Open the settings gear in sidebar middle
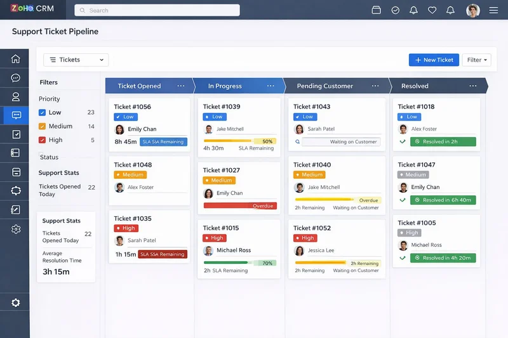The image size is (508, 338). (x=16, y=229)
